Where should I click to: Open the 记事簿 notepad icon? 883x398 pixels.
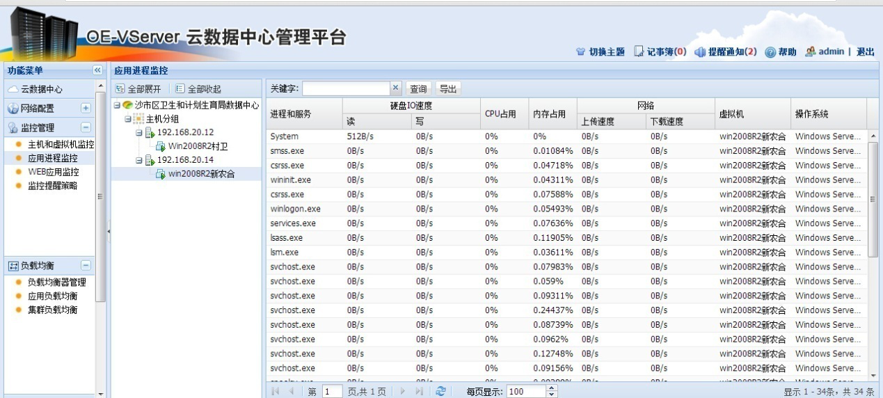(639, 52)
